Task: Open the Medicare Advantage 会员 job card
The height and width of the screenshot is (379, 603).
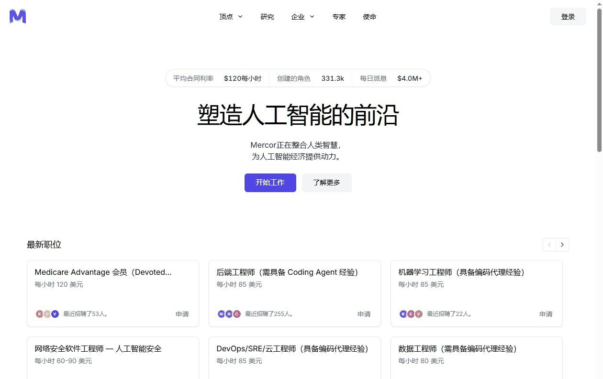Action: [x=113, y=293]
